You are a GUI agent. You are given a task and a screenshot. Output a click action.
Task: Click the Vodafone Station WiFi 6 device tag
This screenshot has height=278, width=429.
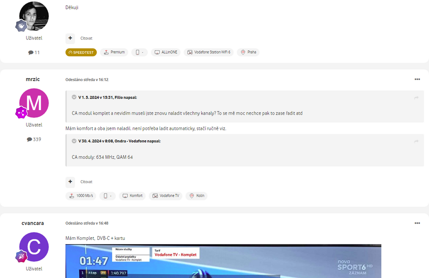[209, 52]
